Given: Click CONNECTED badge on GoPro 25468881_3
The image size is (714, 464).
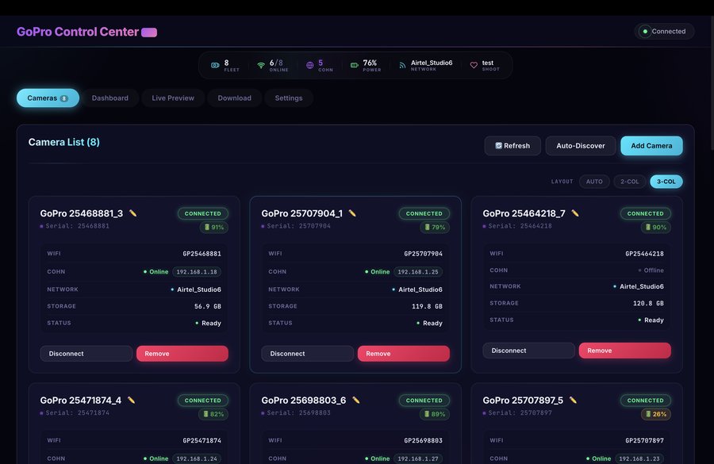Looking at the screenshot, I should pos(202,213).
